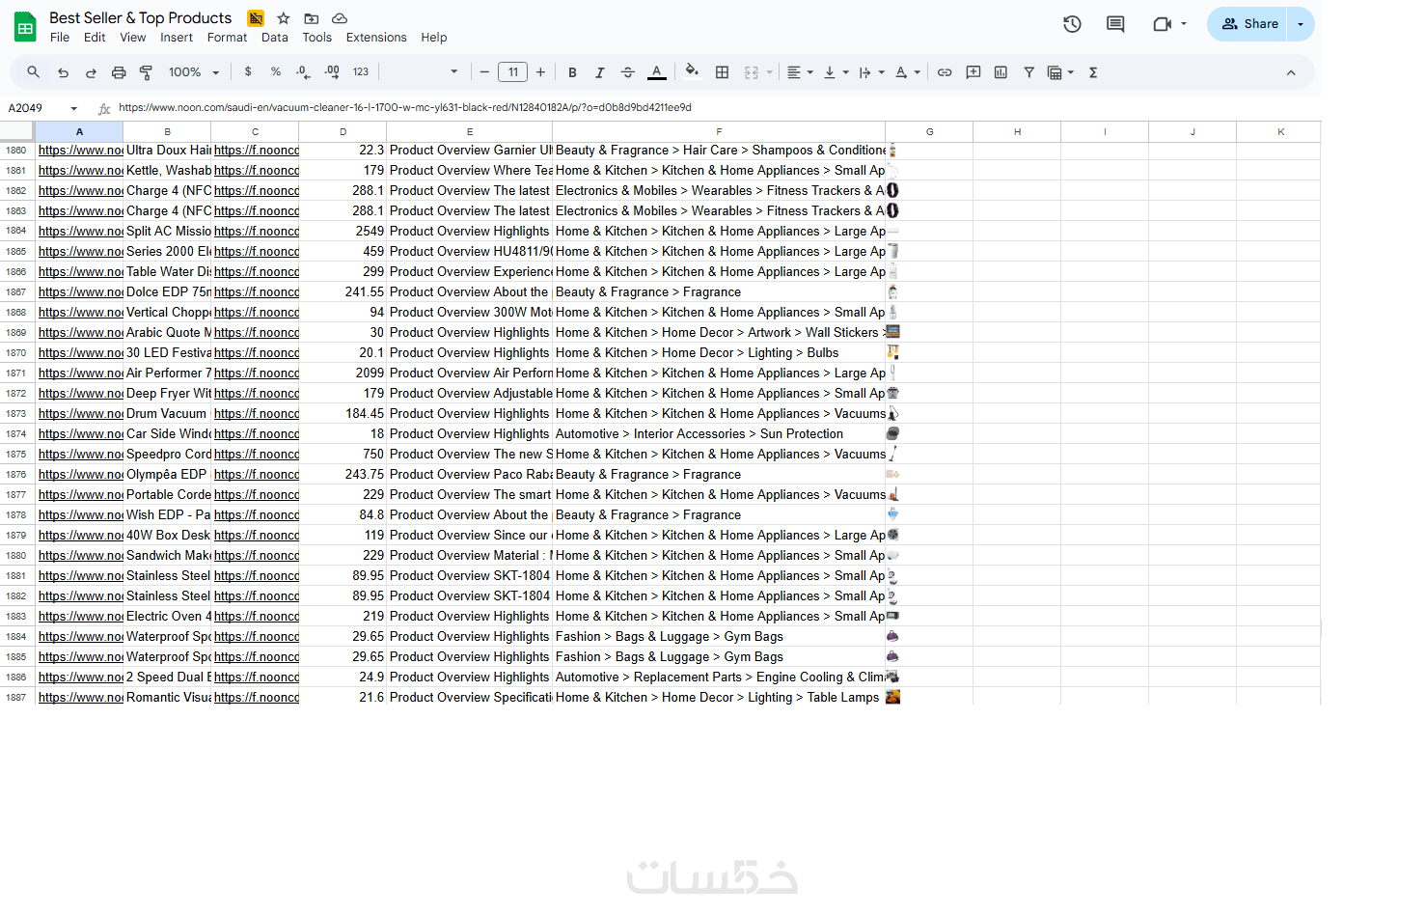Open the Insert menu
The width and height of the screenshot is (1426, 913).
(x=177, y=38)
